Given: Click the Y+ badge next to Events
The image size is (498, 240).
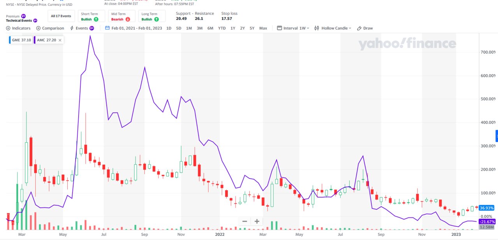Looking at the screenshot, I should [x=92, y=28].
